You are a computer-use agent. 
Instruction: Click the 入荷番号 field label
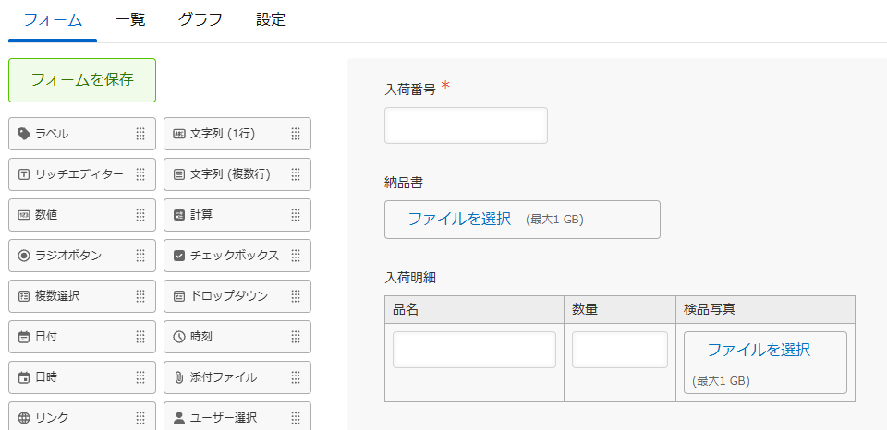coord(410,90)
